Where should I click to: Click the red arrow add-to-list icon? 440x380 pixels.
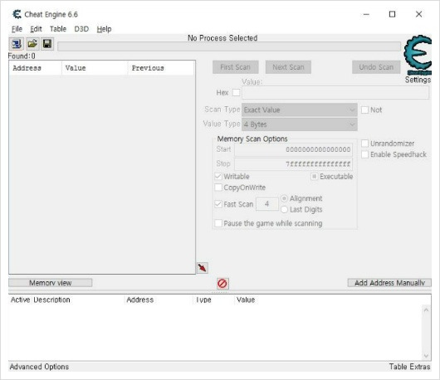[x=203, y=268]
